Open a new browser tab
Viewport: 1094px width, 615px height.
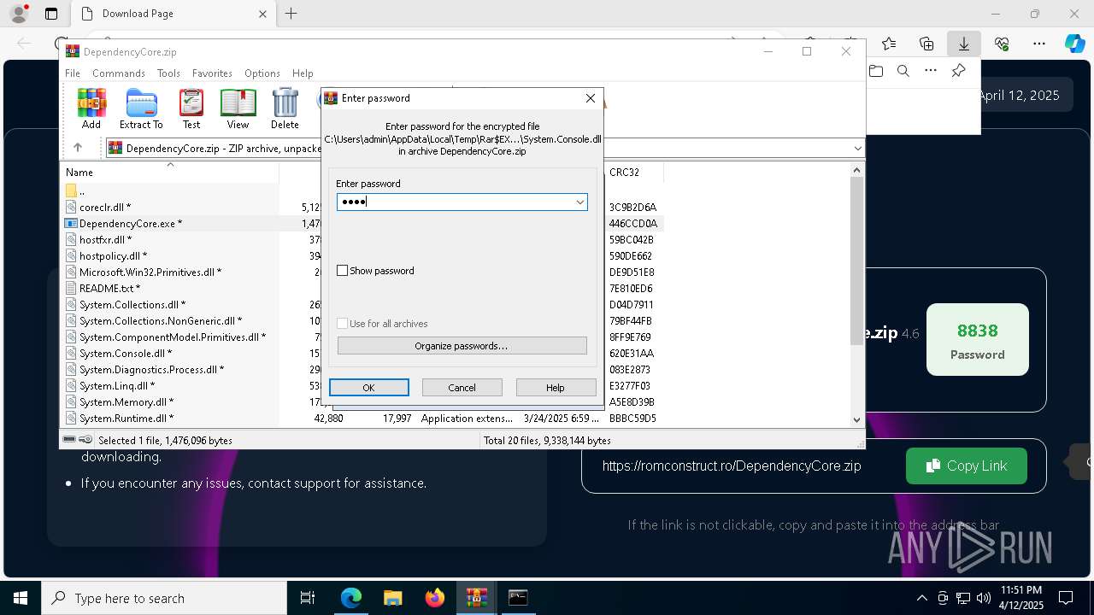291,14
